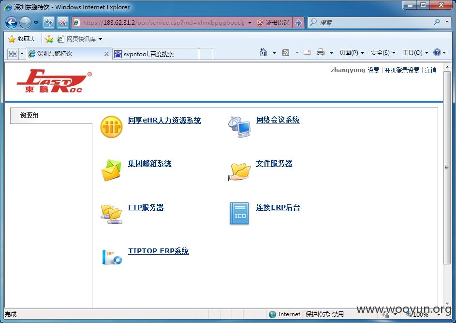
Task: Click the zhangyong username text
Action: (348, 70)
